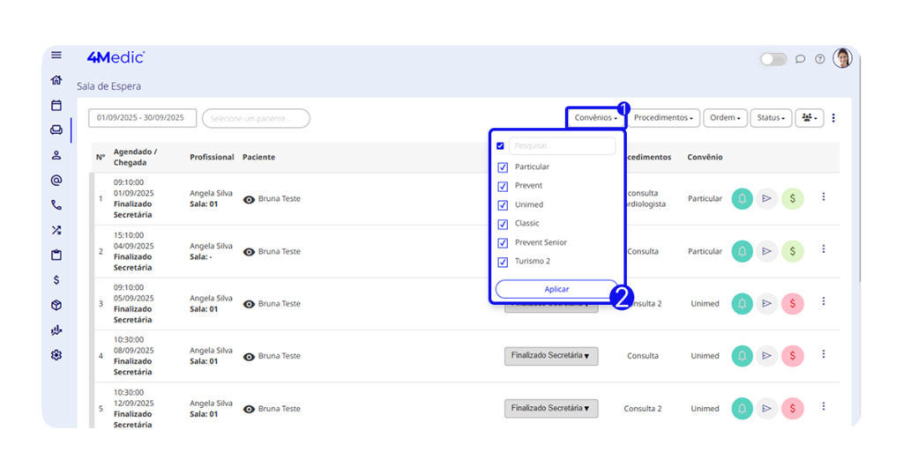Open the three-dot menu beside the filters
Viewport: 903px width, 474px height.
click(833, 118)
